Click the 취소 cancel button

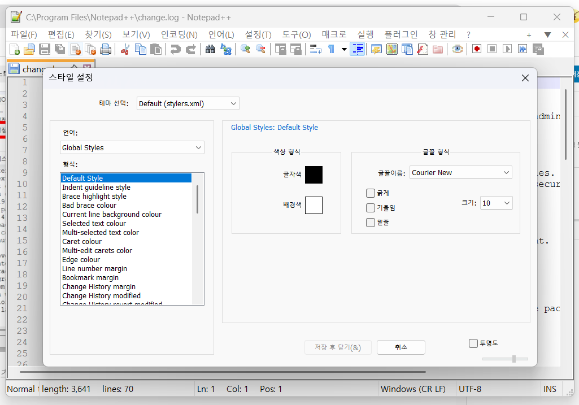[400, 347]
